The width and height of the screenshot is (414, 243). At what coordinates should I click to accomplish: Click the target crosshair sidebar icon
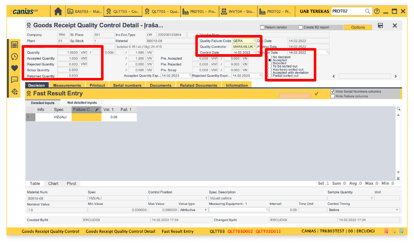[x=15, y=92]
